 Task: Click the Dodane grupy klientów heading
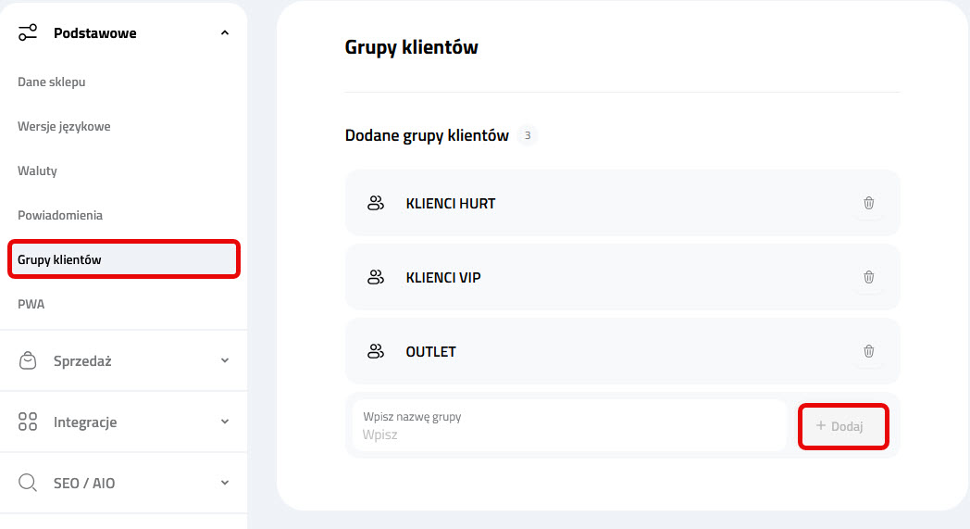coord(427,135)
